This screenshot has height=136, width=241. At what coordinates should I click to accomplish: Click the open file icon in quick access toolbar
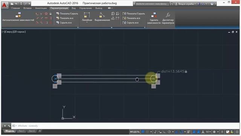pos(17,4)
